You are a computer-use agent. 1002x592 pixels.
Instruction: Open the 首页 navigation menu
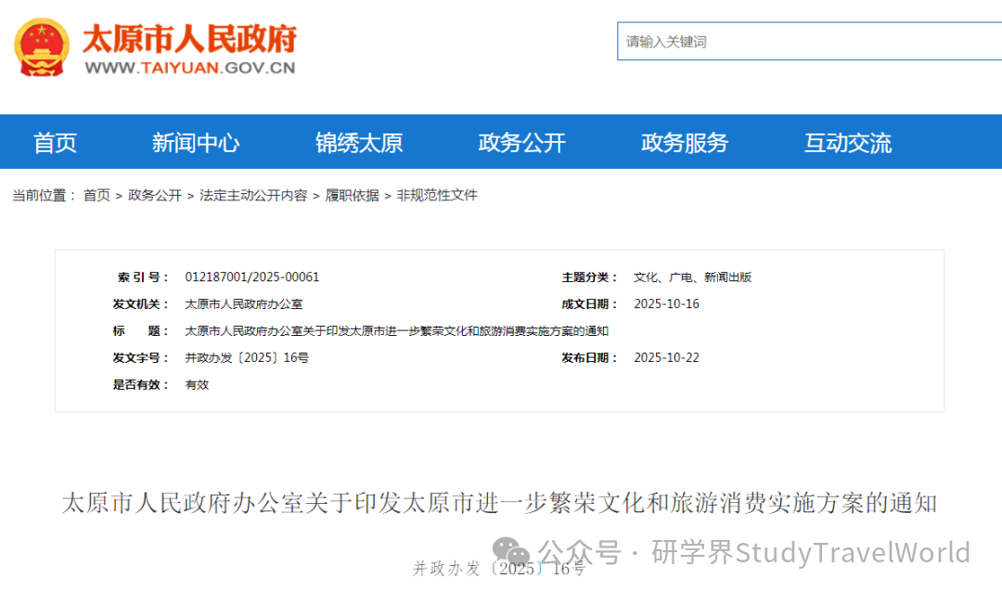click(55, 141)
